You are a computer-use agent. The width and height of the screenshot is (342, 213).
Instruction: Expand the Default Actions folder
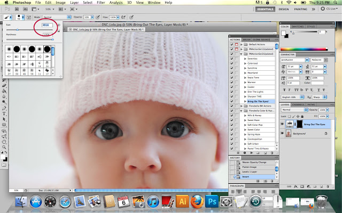coord(242,44)
